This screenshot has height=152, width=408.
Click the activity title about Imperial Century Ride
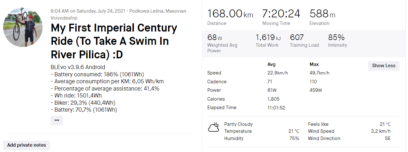[114, 41]
